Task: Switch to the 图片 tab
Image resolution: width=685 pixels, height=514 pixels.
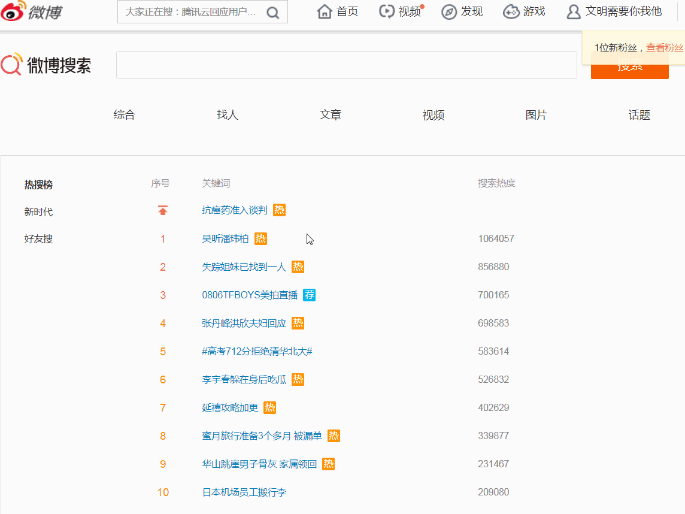Action: click(x=537, y=115)
